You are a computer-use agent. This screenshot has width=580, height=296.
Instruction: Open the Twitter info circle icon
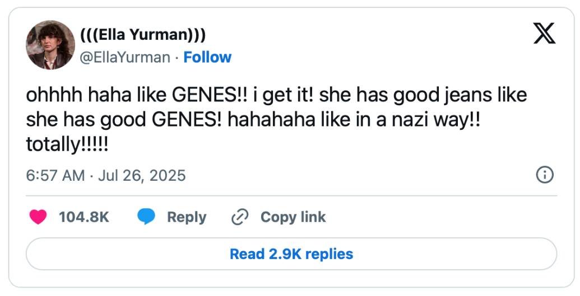tap(545, 175)
